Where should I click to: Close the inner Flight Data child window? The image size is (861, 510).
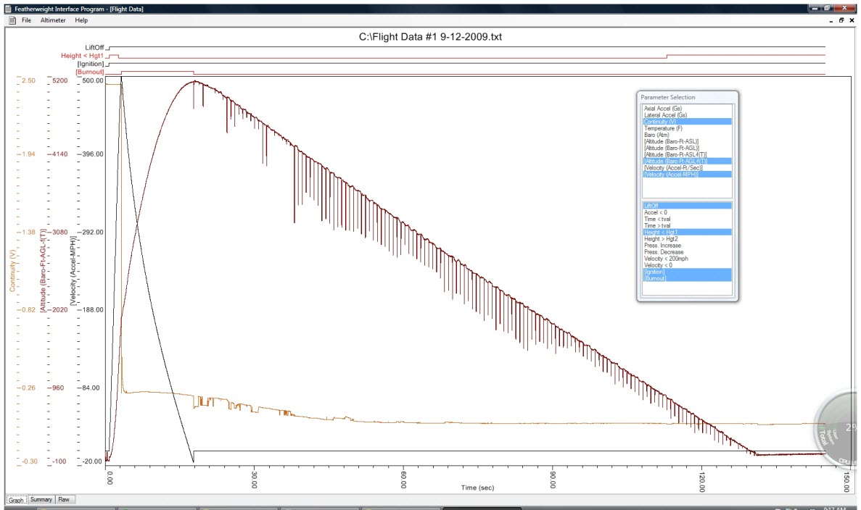852,20
